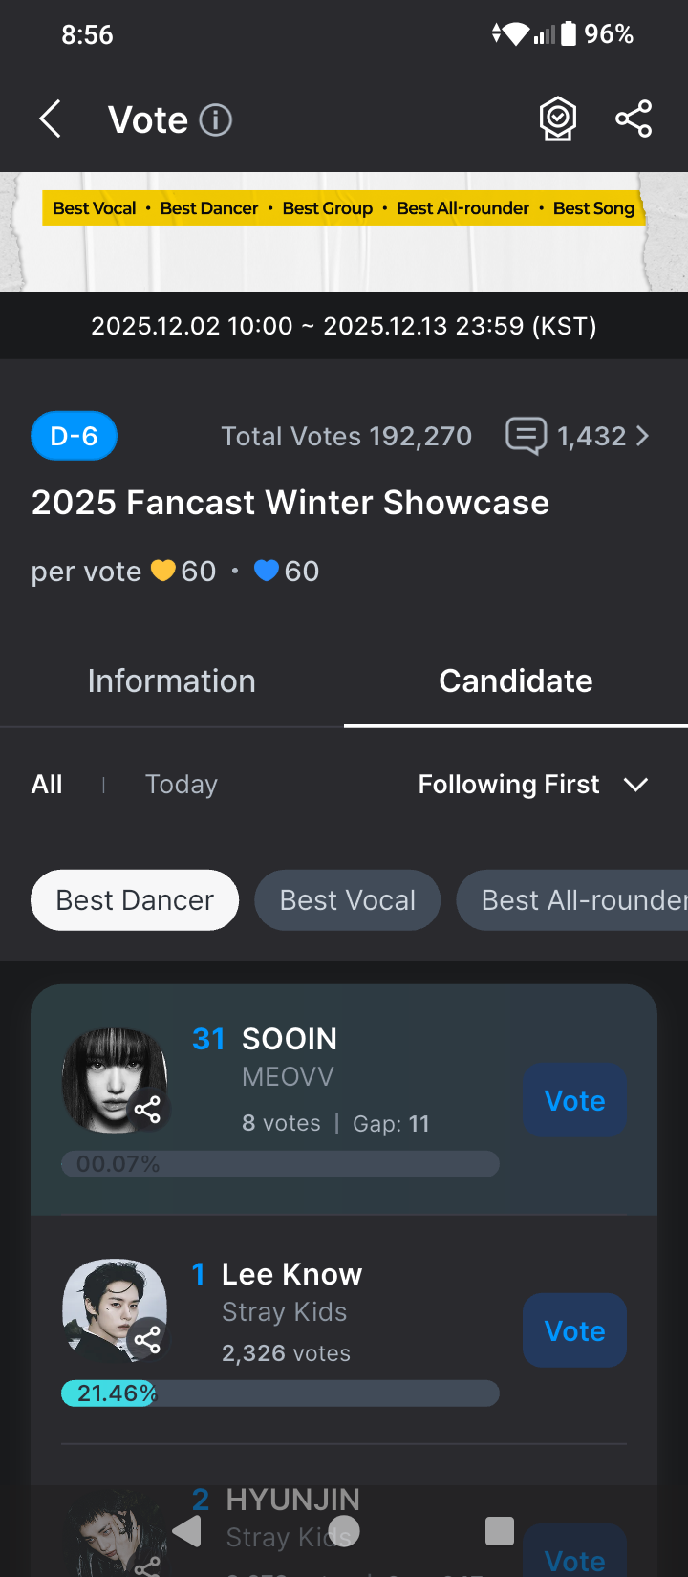Select the Best Dancer category chip
This screenshot has width=688, height=1577.
[x=135, y=900]
